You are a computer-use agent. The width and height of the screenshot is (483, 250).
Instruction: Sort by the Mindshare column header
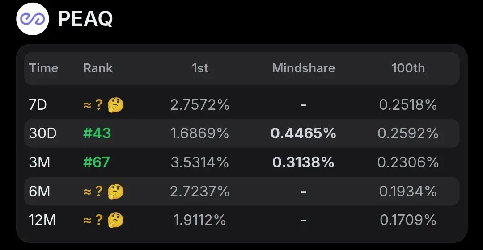(x=303, y=68)
